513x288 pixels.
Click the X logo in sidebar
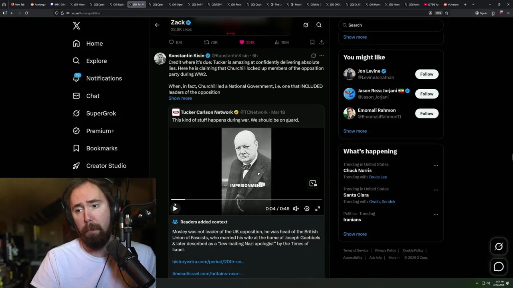77,26
